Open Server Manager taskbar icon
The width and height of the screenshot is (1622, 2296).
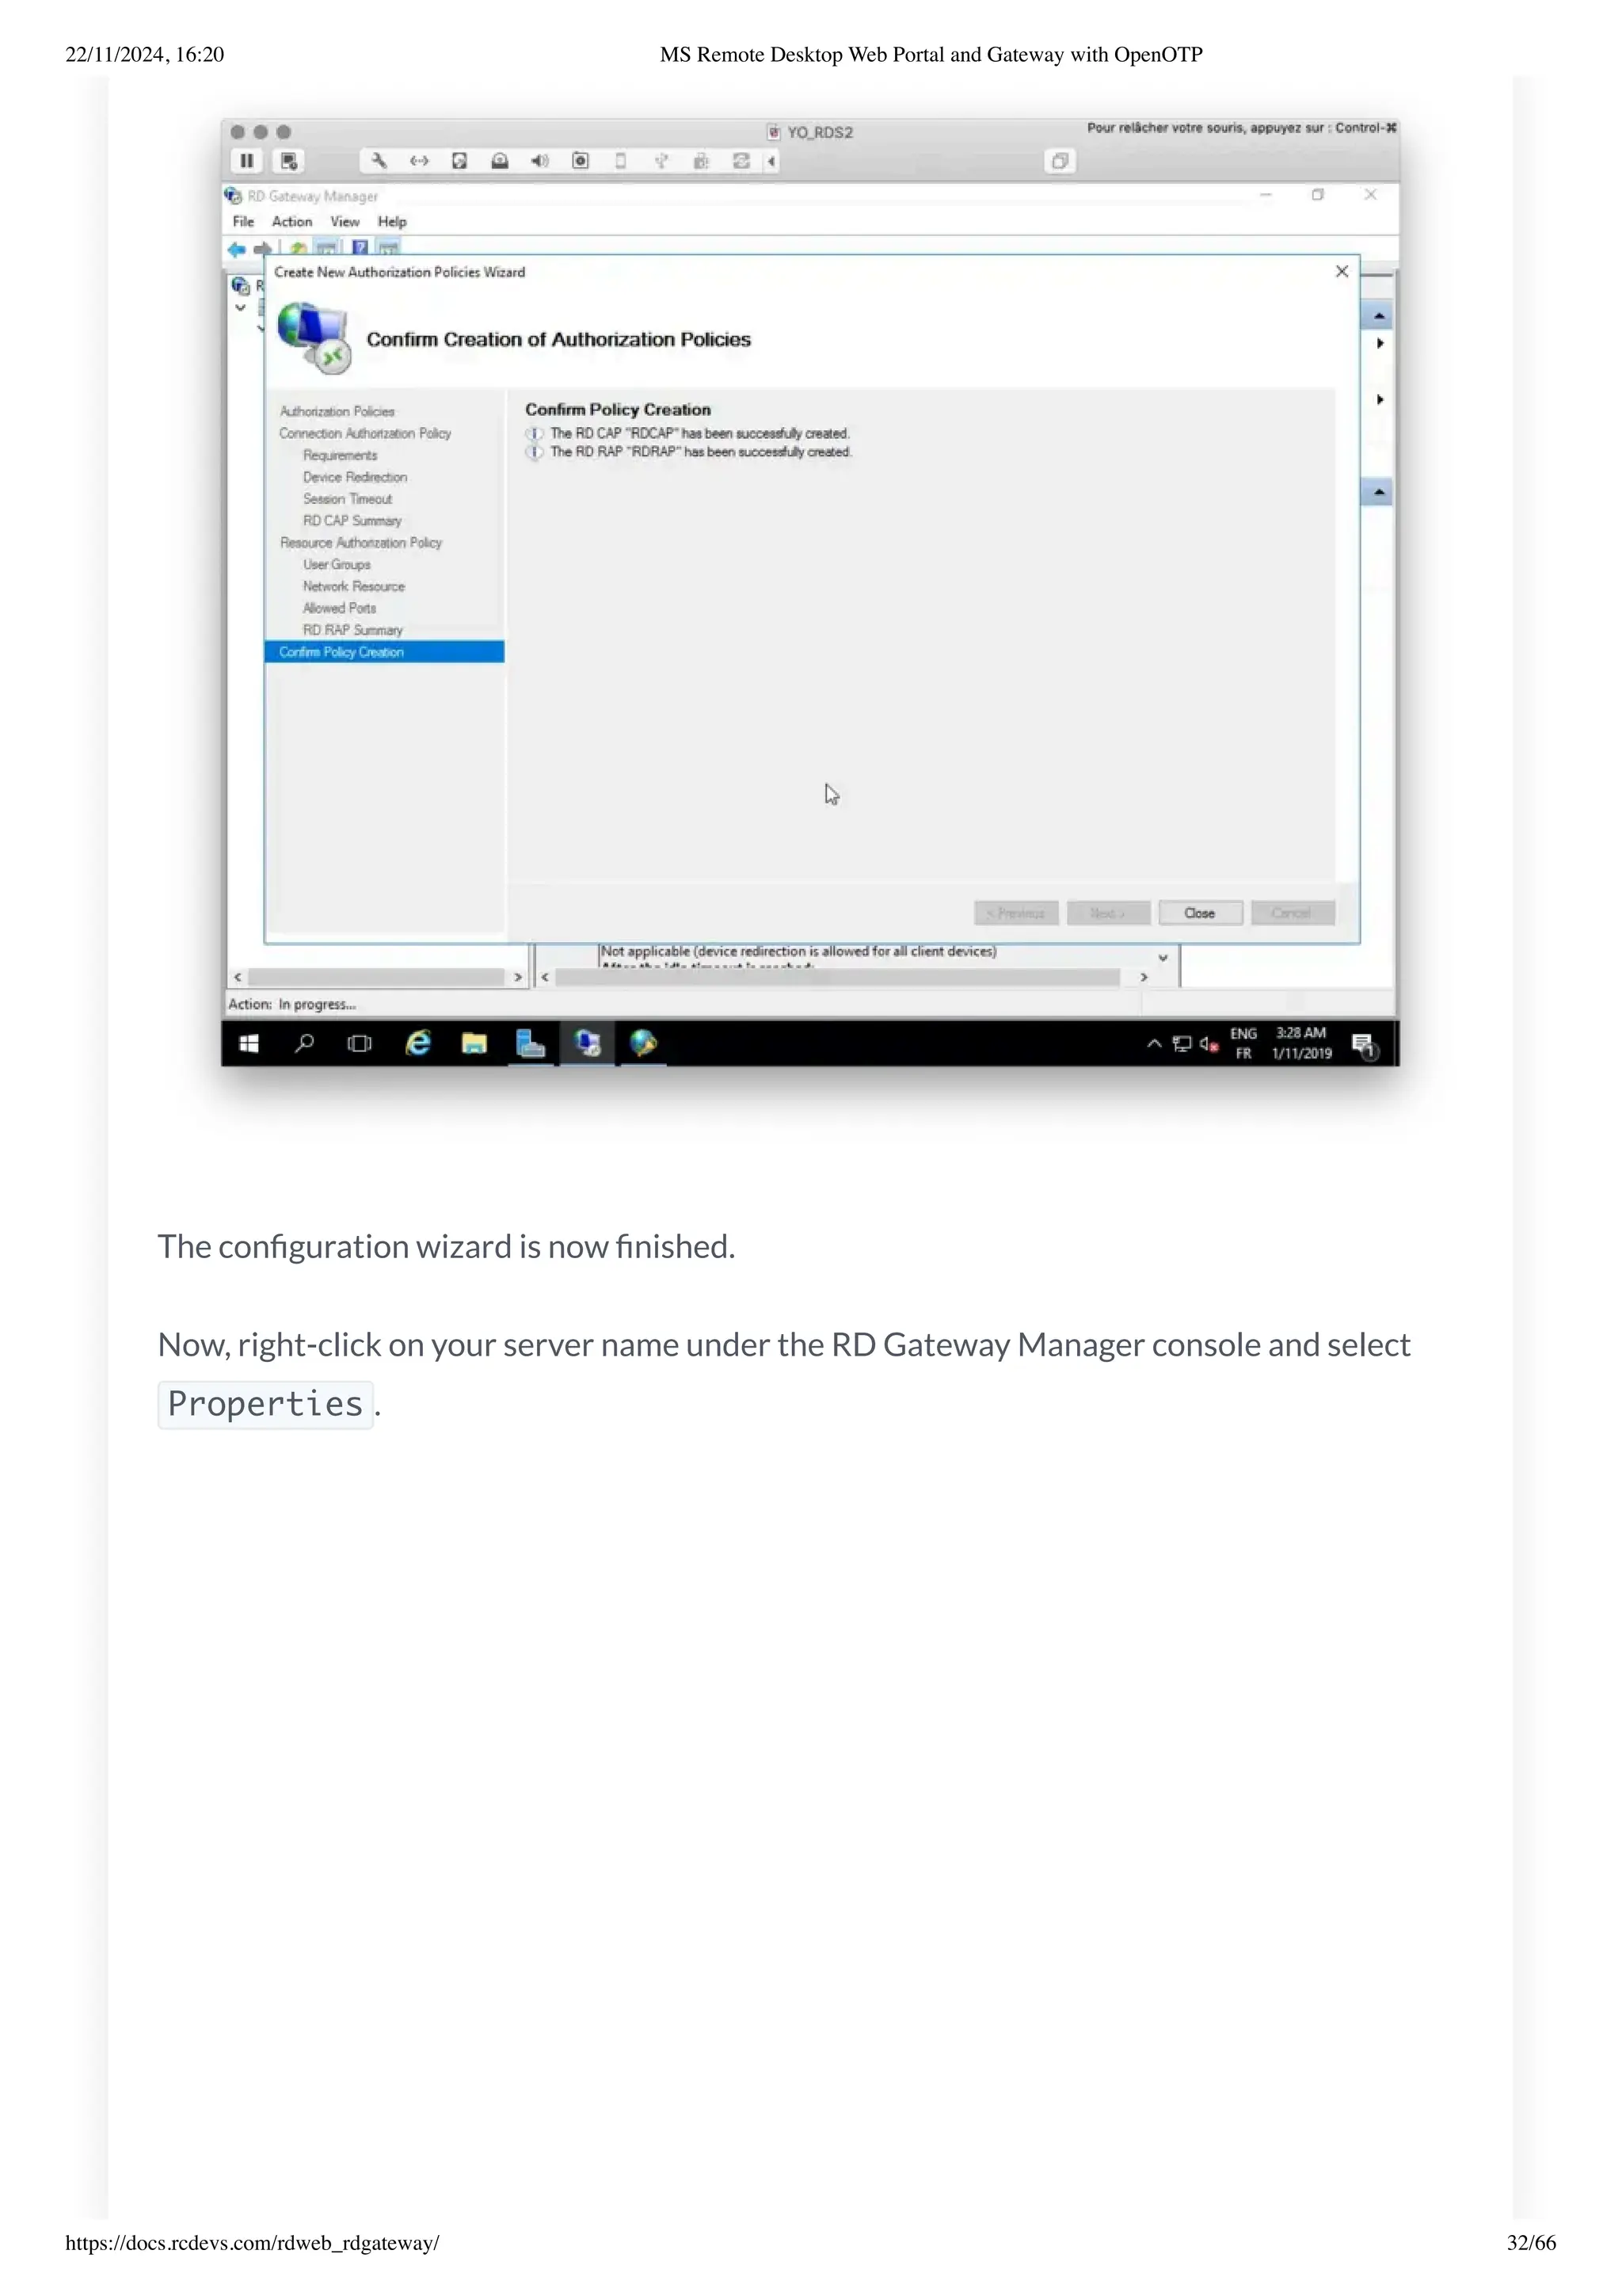pyautogui.click(x=530, y=1044)
